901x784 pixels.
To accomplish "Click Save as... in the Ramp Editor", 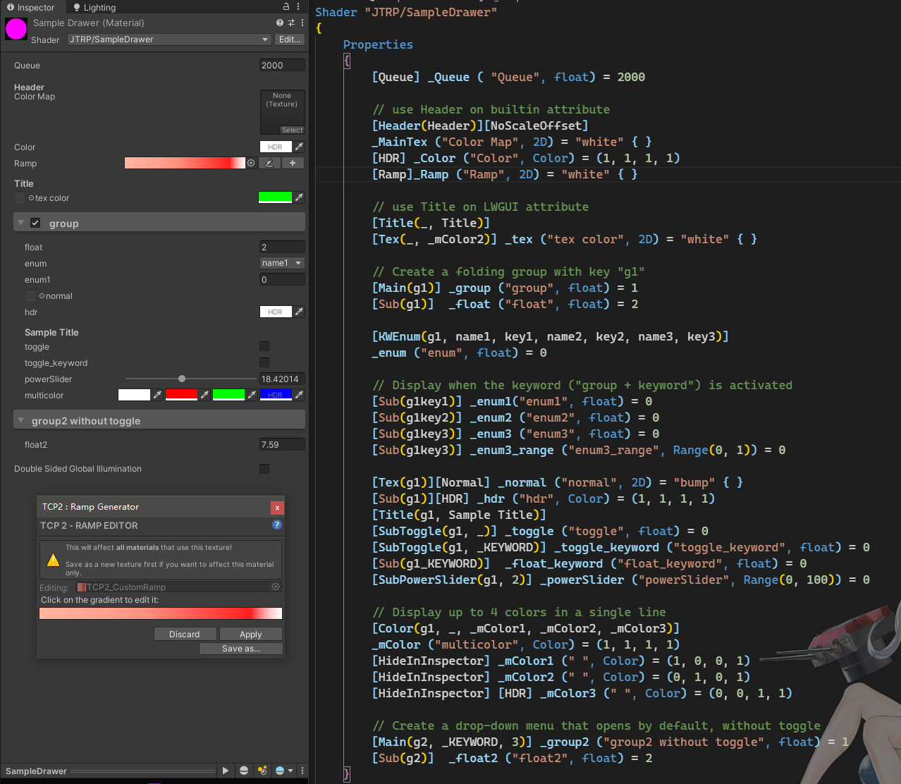I will pos(241,649).
